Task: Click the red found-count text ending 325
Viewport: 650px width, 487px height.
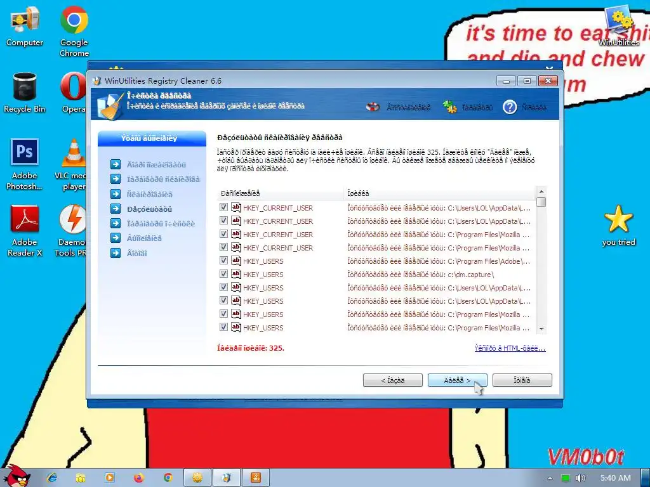Action: point(251,348)
